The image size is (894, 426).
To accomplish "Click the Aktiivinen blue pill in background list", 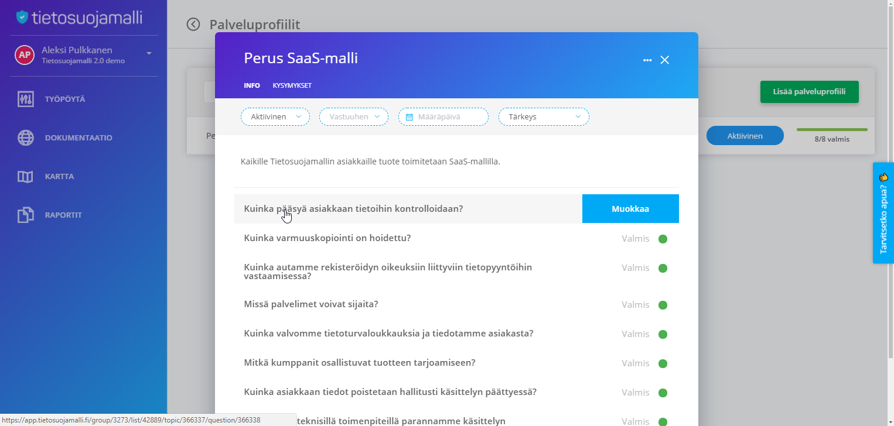I will (745, 136).
